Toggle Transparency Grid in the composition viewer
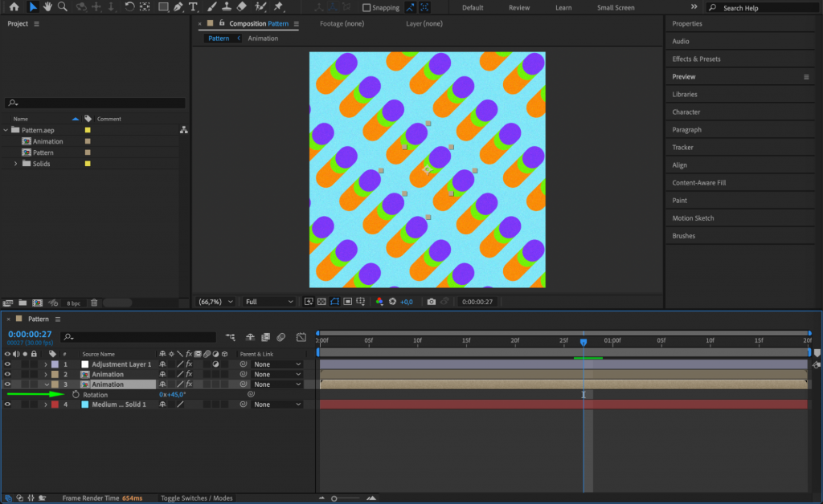Screen dimensions: 823x504 (x=324, y=301)
